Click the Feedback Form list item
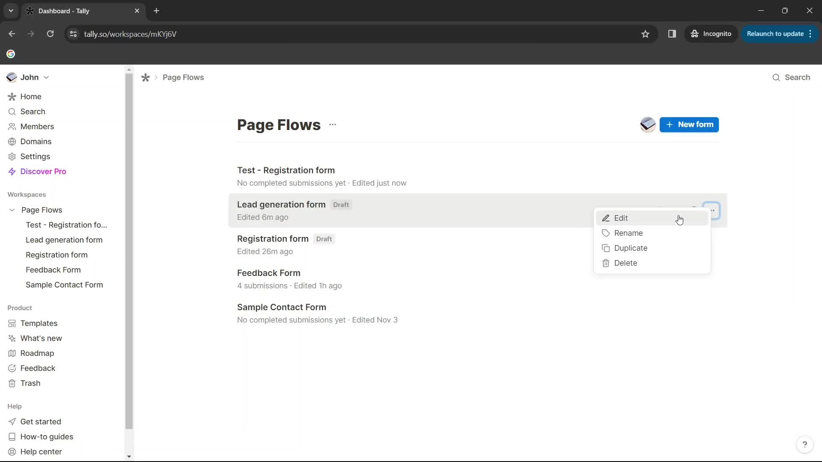Image resolution: width=822 pixels, height=462 pixels. pos(269,274)
